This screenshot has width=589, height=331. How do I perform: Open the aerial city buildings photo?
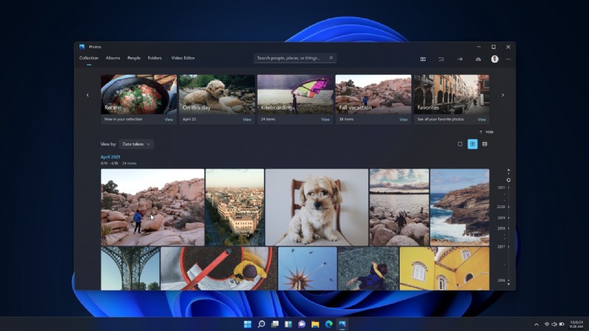coord(235,207)
